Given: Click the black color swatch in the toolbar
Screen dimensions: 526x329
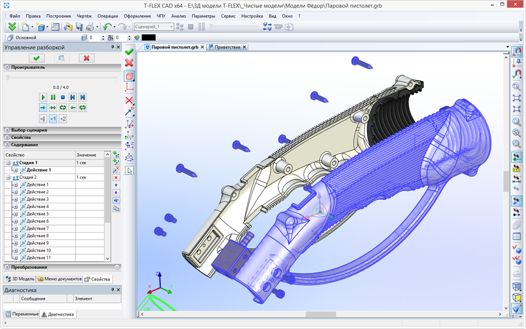Looking at the screenshot, I should point(148,37).
